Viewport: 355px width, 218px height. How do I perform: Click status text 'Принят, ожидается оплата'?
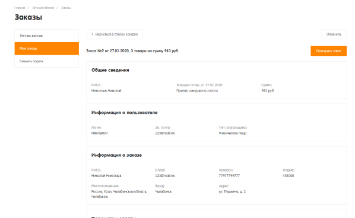(197, 91)
